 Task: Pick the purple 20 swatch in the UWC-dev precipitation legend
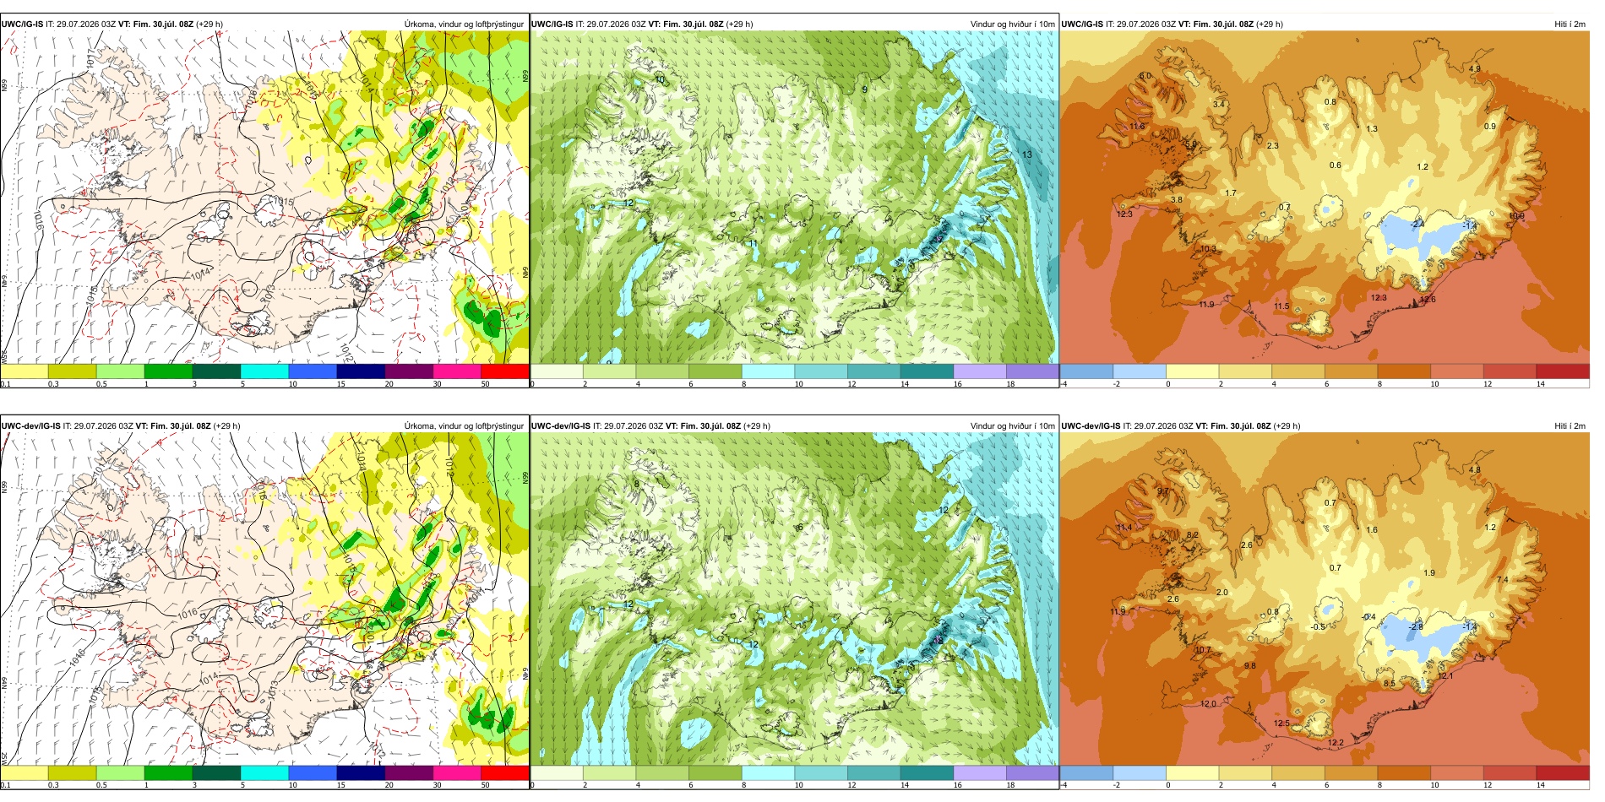tap(409, 773)
